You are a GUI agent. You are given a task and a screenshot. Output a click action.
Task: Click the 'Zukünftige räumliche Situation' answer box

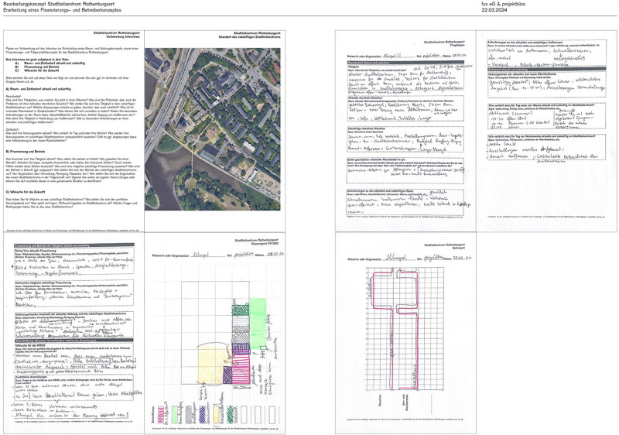pos(405,139)
